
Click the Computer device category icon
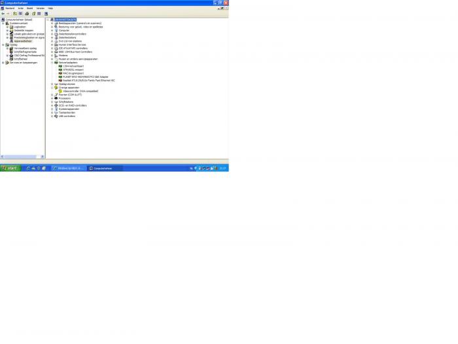[x=56, y=30]
